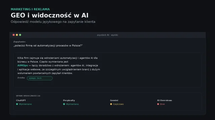The height and width of the screenshot is (120, 215).
Task: Click the ChatGPT column label
Action: point(21,100)
